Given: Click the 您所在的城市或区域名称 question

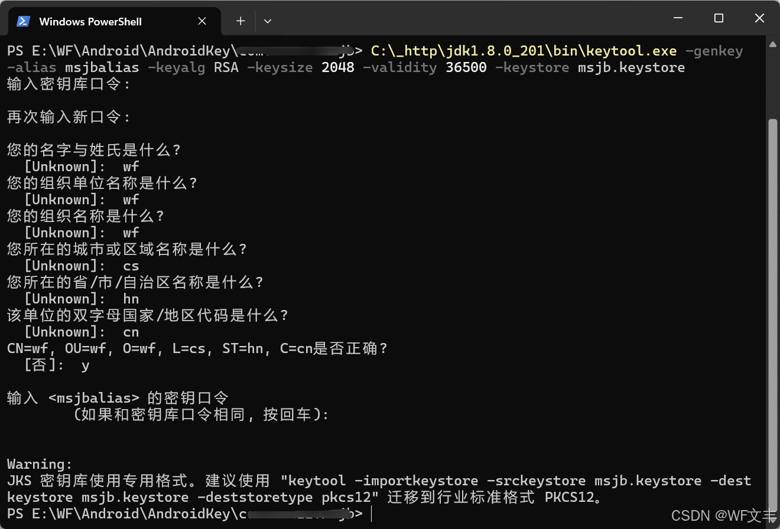Looking at the screenshot, I should (126, 249).
